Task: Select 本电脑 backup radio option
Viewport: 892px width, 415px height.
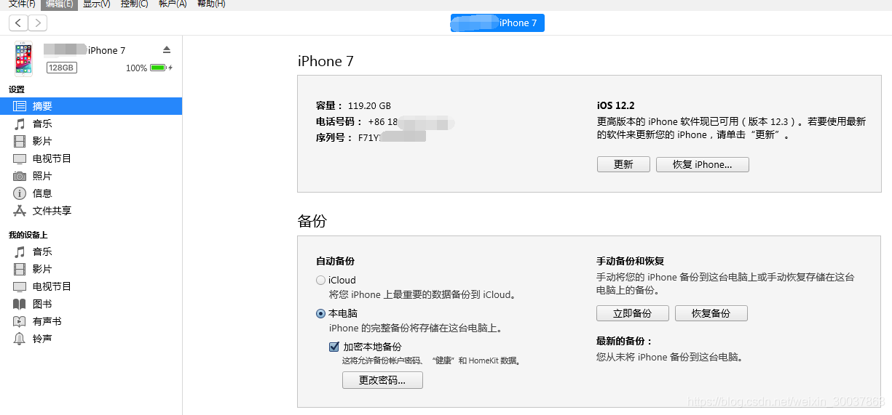Action: tap(320, 314)
